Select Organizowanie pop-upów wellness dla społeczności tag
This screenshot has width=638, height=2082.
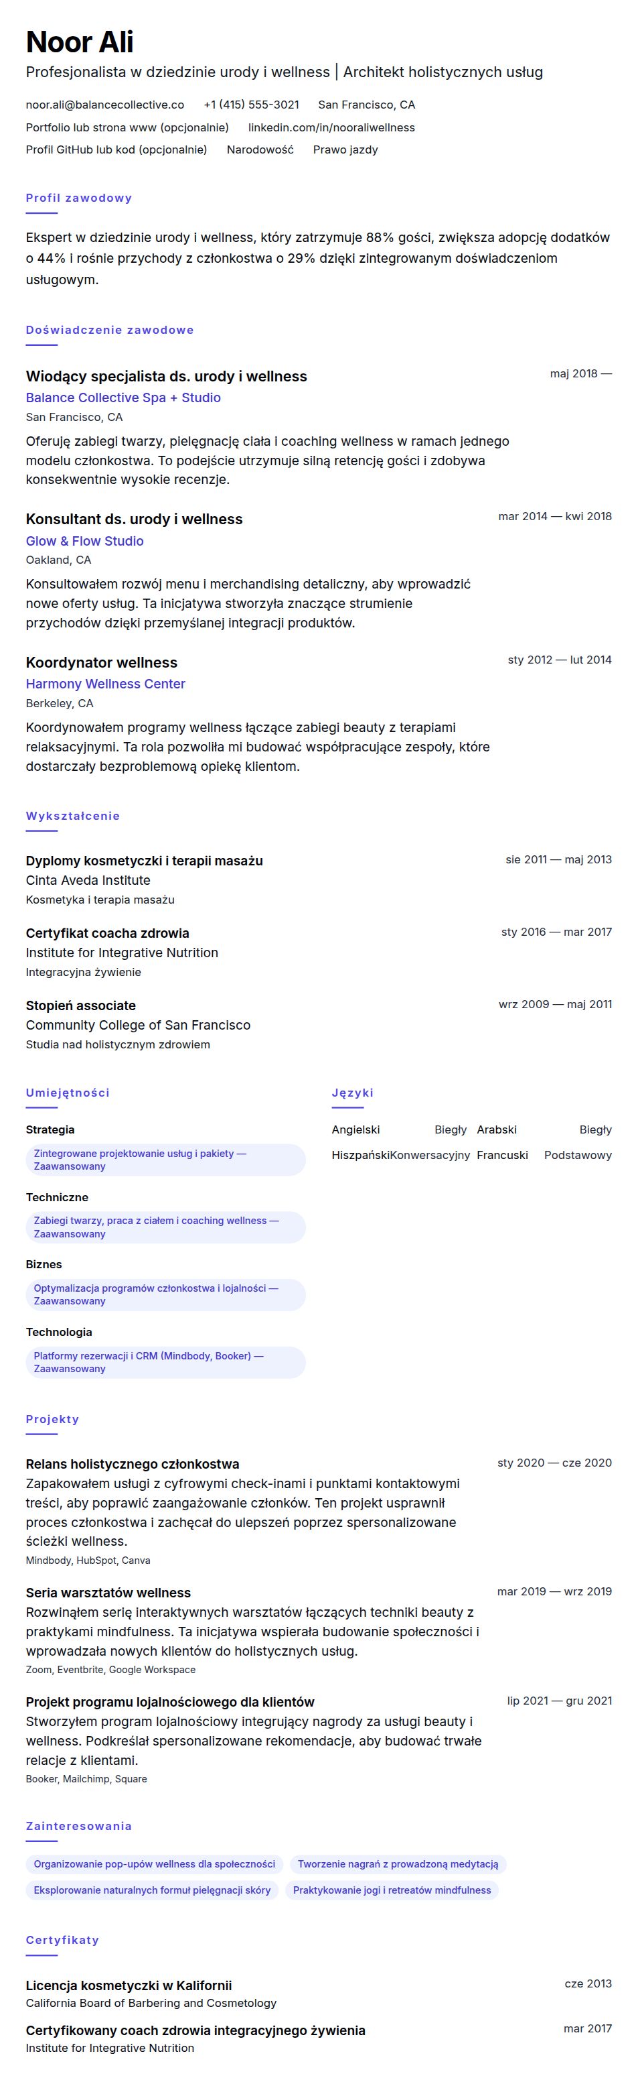coord(154,1865)
